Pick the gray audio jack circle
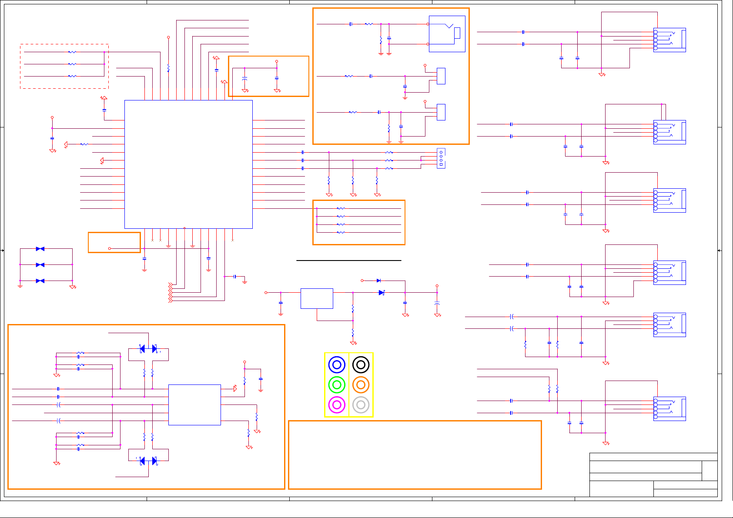733x518 pixels. coord(361,405)
